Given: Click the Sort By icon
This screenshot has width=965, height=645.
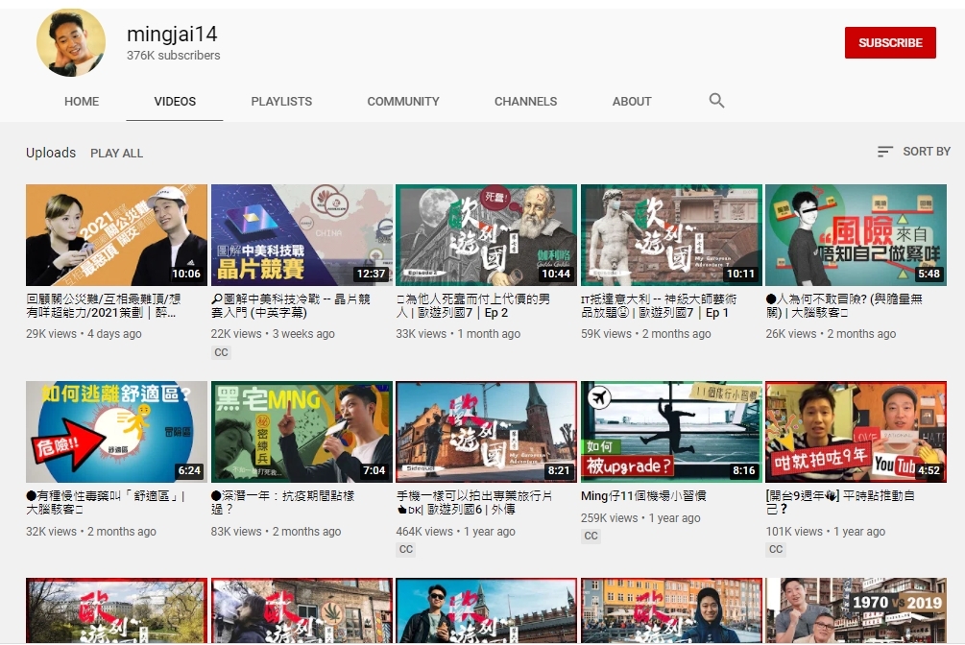Looking at the screenshot, I should point(884,152).
